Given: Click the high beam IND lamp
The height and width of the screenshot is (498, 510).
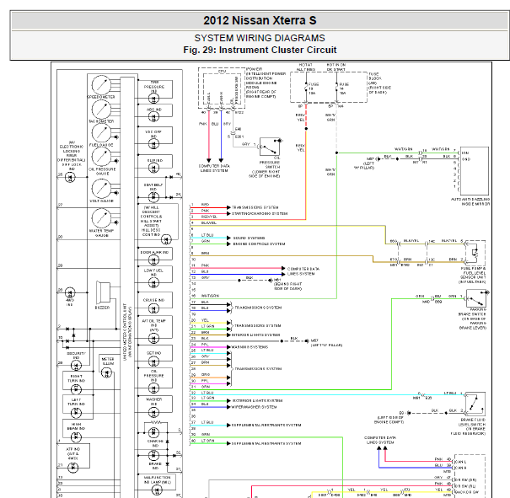Looking at the screenshot, I should point(76,437).
